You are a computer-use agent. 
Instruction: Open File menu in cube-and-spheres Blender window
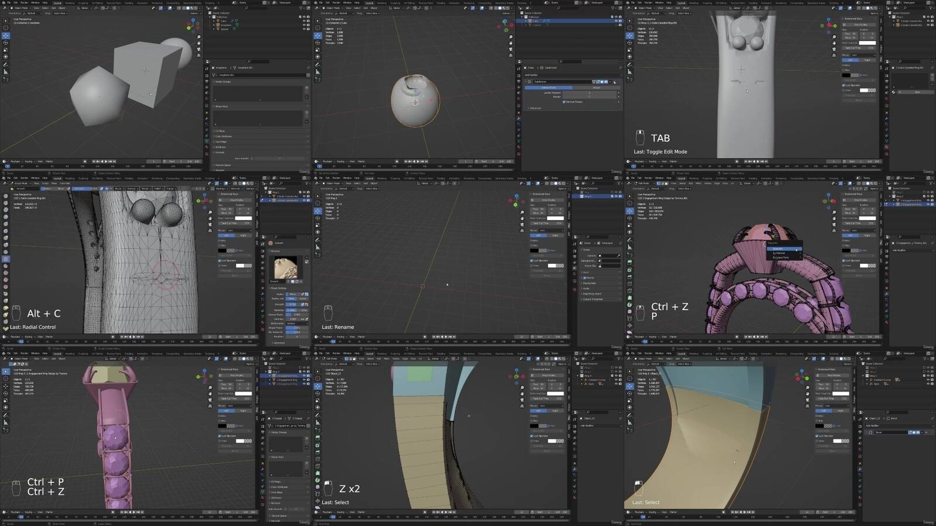click(x=9, y=2)
